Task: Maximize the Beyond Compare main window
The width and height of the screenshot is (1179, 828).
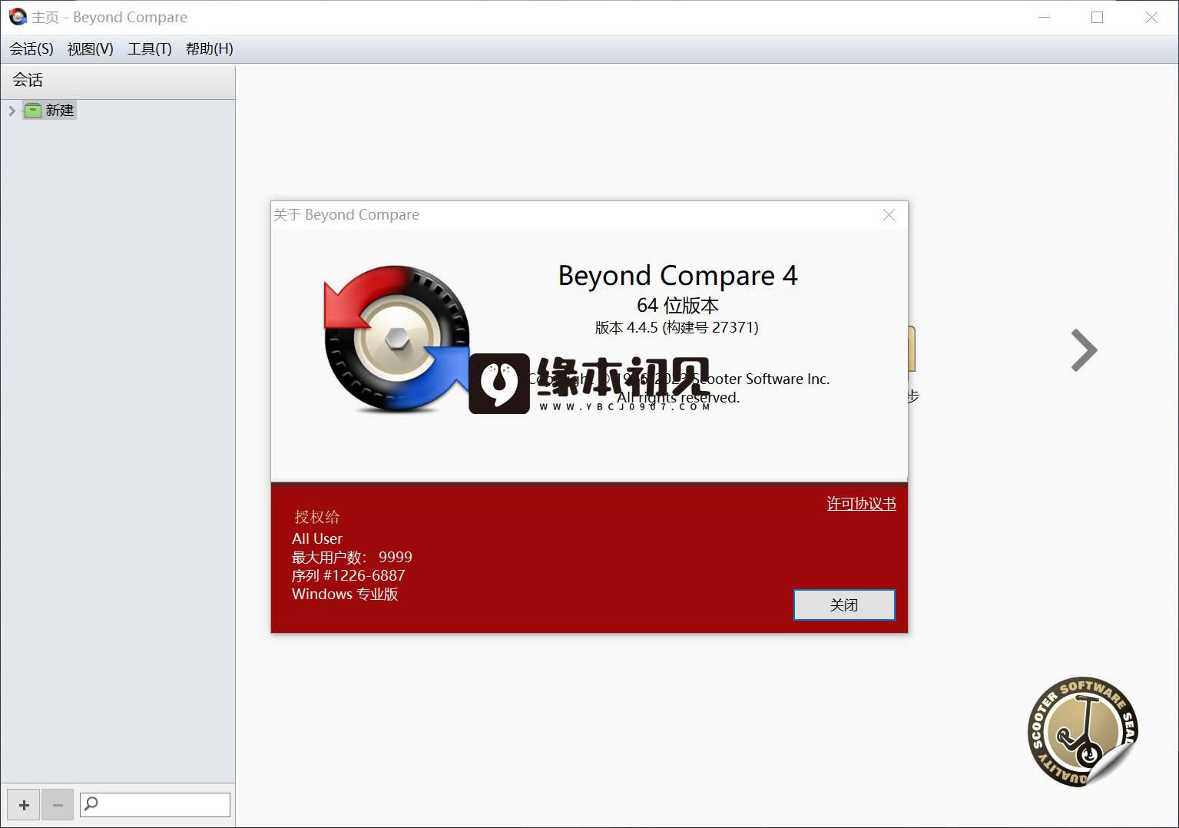Action: pyautogui.click(x=1097, y=17)
